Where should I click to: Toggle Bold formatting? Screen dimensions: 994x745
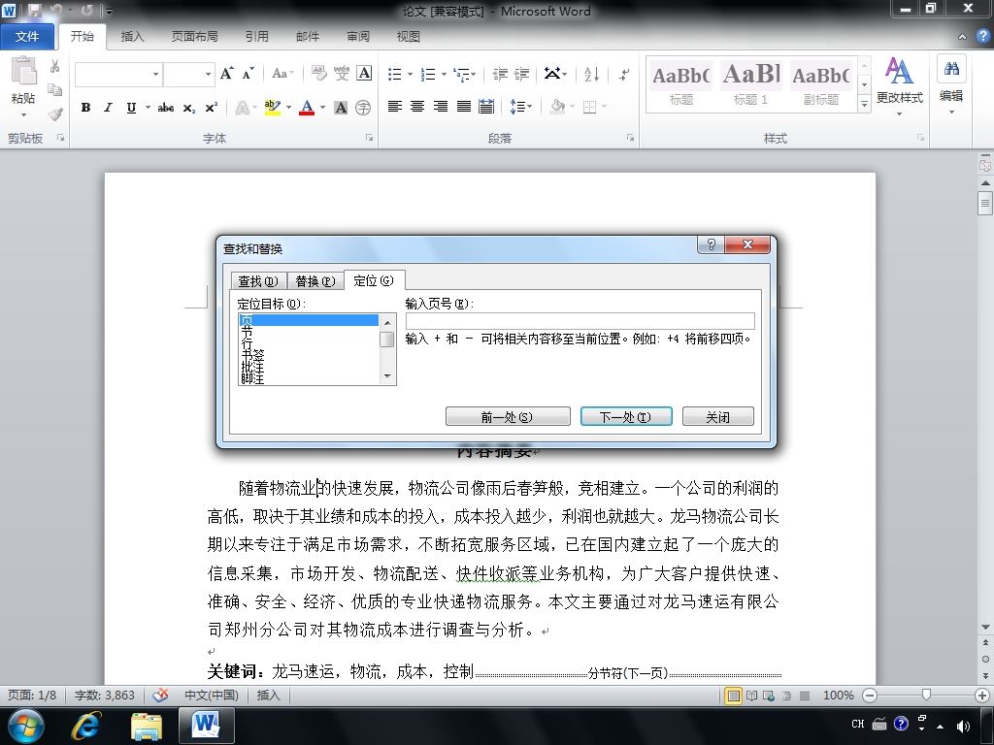(85, 108)
